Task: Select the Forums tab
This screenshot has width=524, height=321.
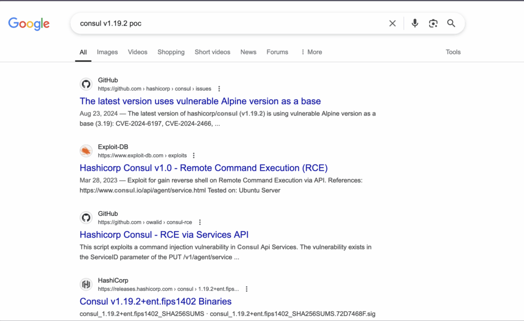Action: click(277, 52)
